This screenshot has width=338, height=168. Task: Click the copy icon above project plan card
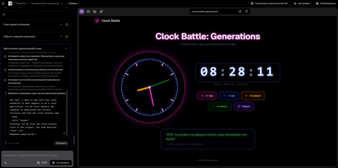[x=4, y=15]
